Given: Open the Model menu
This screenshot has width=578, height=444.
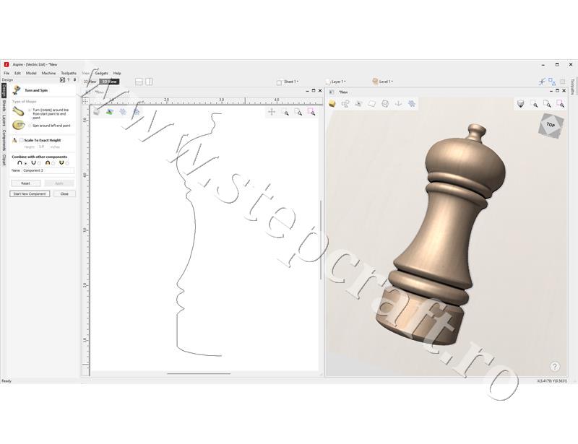Looking at the screenshot, I should coord(31,74).
